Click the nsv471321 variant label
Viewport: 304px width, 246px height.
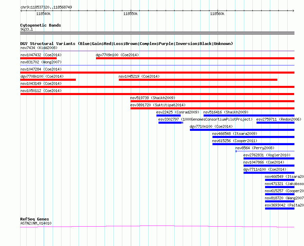[x=284, y=184]
